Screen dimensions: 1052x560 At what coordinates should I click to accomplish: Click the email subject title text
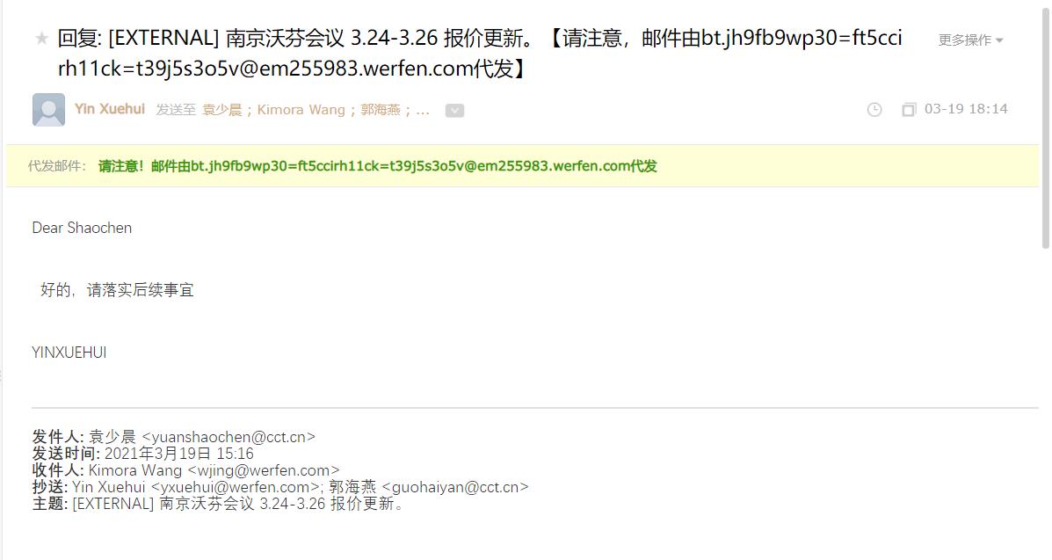click(x=480, y=53)
